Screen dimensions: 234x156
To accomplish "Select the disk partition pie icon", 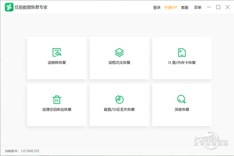I will click(x=119, y=99).
